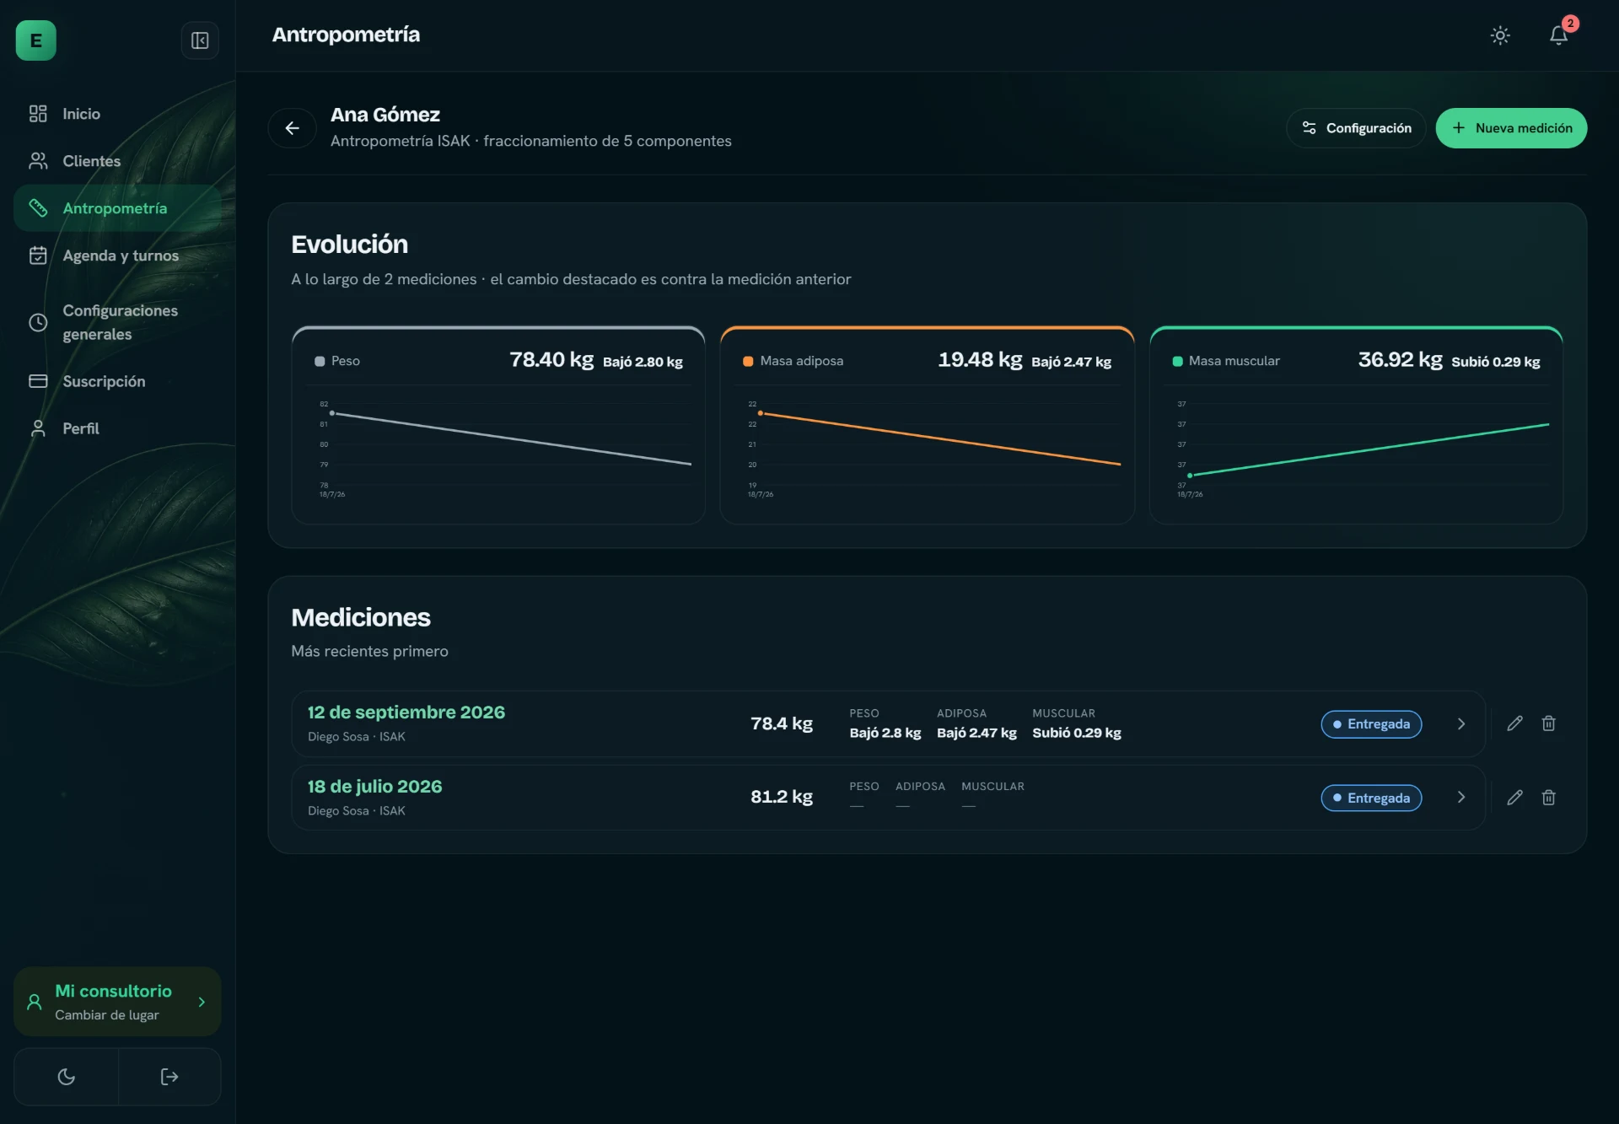Viewport: 1619px width, 1124px height.
Task: Expand 18 de julio row chevron
Action: pyautogui.click(x=1461, y=798)
